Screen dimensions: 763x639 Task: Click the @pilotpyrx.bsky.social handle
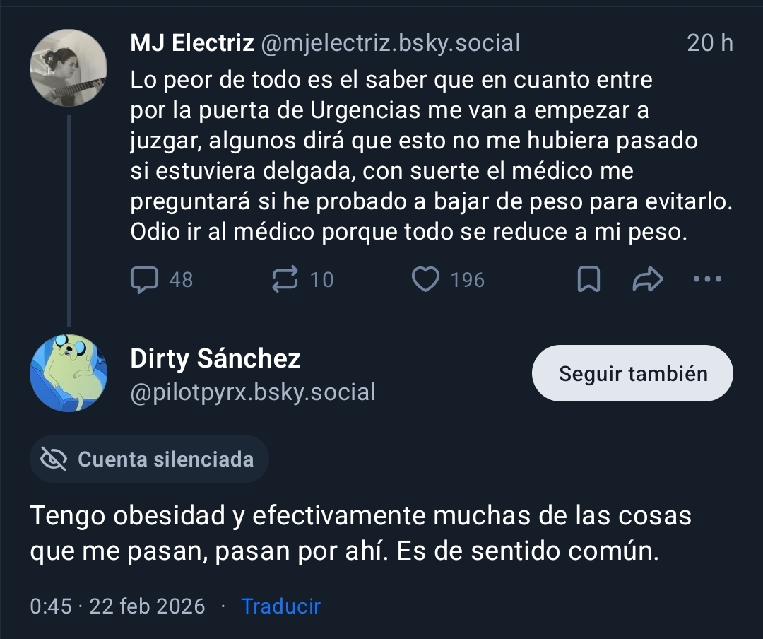253,392
